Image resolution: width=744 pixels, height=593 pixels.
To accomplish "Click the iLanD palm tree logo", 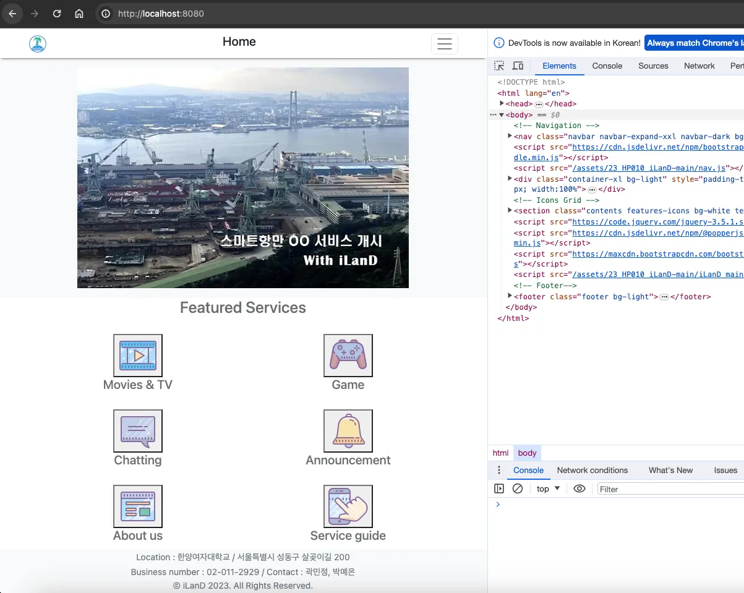I will [x=38, y=44].
